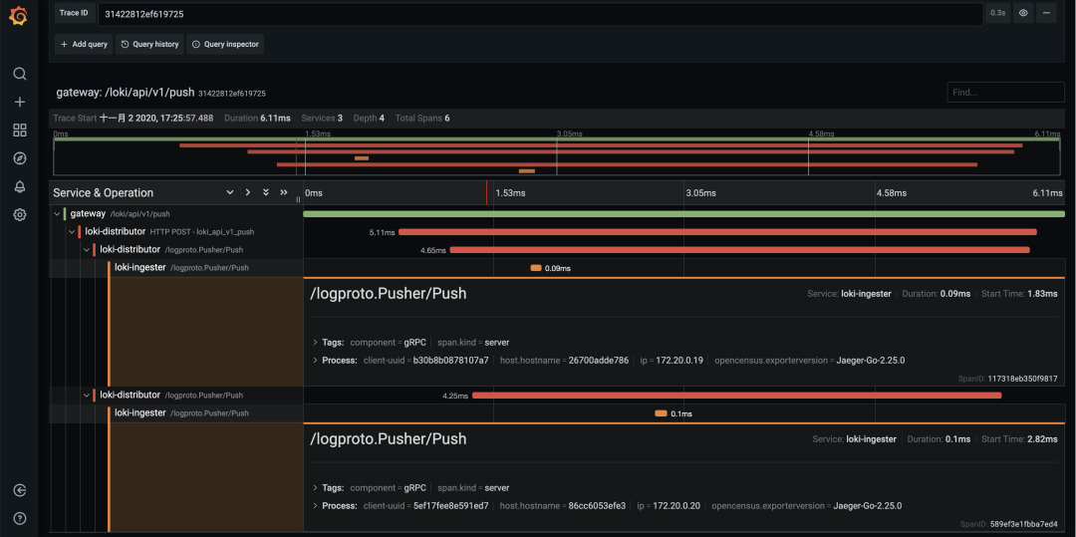
Task: Click the column resize handle beside 0ms
Action: (298, 199)
